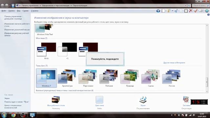Click the theme list scrollbar down arrow
Viewport: 210px width, 118px height.
click(207, 92)
